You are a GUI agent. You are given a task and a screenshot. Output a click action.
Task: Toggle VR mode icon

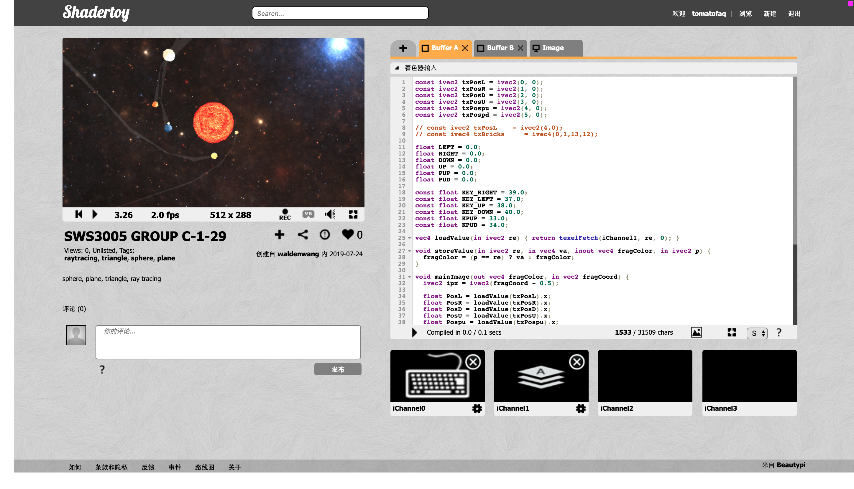[308, 214]
